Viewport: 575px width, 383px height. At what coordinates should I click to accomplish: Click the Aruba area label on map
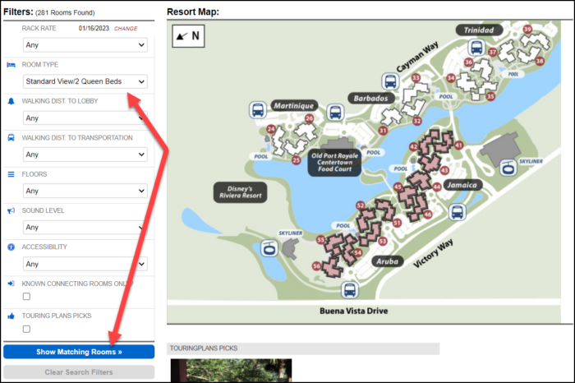coord(387,261)
